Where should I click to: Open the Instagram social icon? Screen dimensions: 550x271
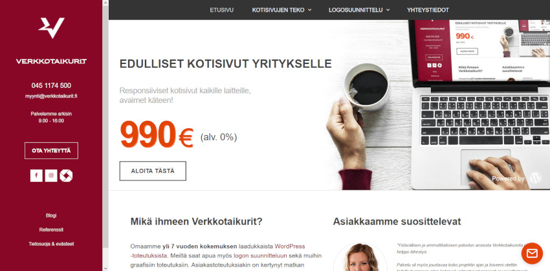tap(51, 176)
